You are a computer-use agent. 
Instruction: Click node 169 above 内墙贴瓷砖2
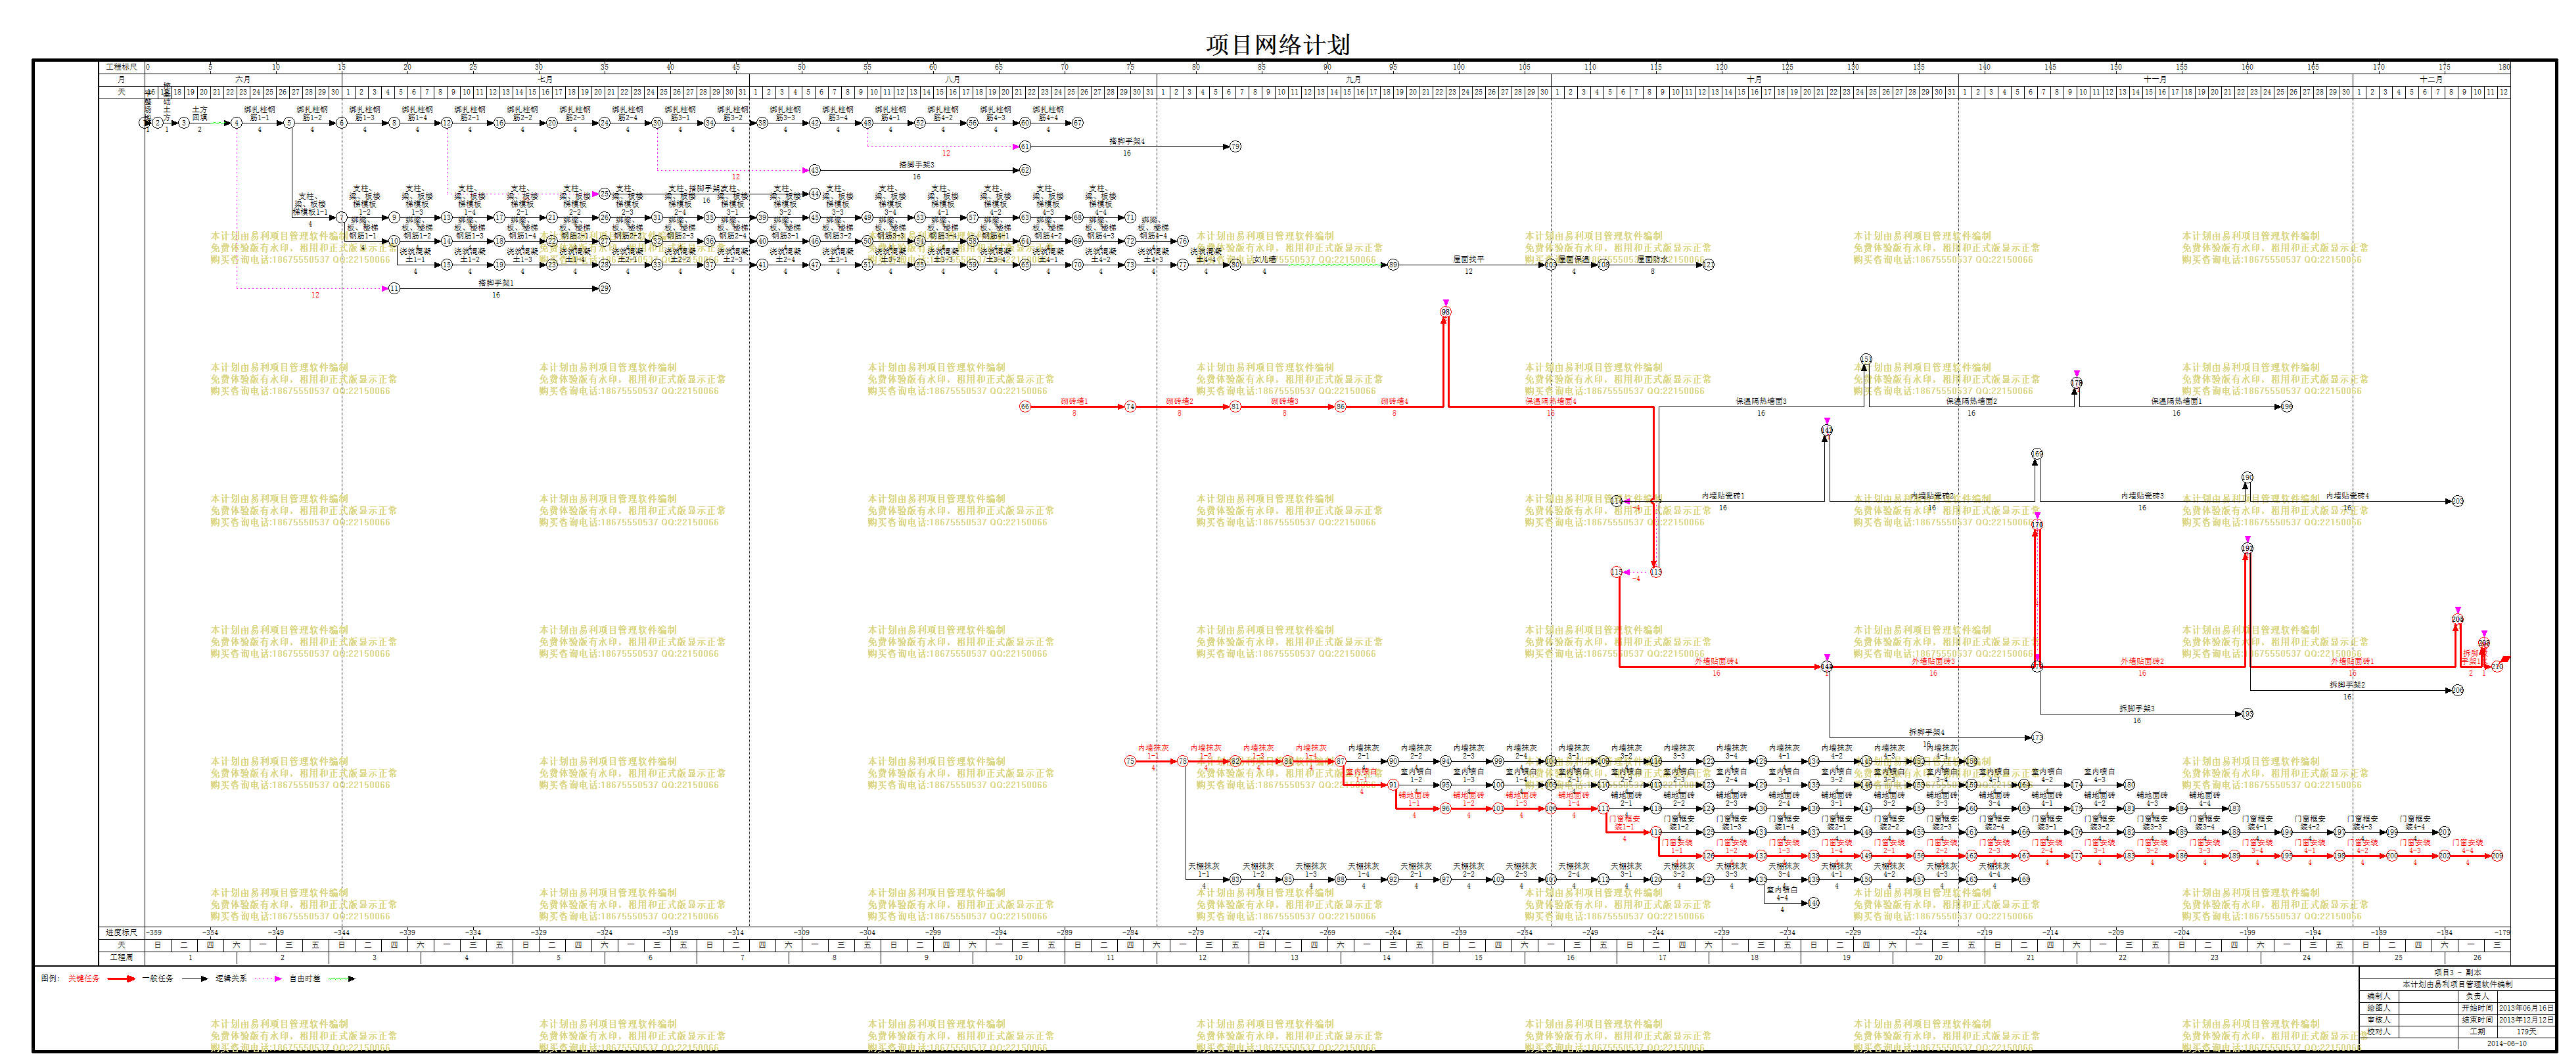point(2037,454)
